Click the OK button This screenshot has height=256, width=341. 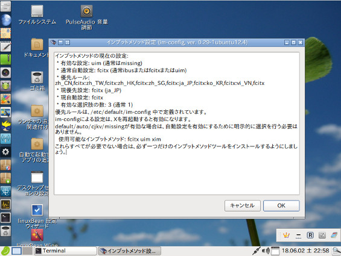(281, 205)
